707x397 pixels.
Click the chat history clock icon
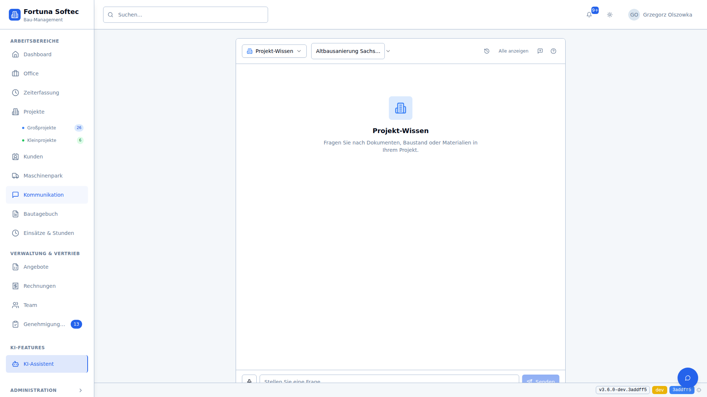click(x=487, y=51)
